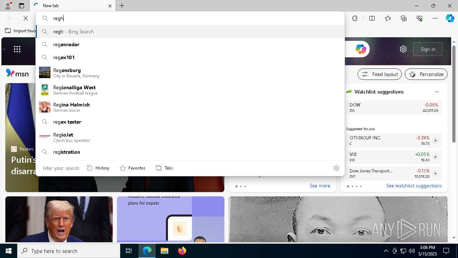This screenshot has width=458, height=258.
Task: Add VIX to watchlist
Action: point(435,157)
